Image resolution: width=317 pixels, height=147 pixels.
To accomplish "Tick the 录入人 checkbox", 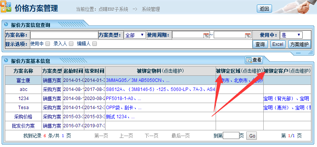I will click(x=71, y=44).
